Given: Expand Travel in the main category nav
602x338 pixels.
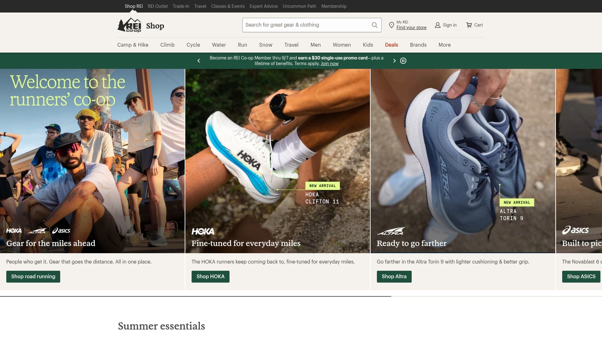Looking at the screenshot, I should pyautogui.click(x=291, y=45).
